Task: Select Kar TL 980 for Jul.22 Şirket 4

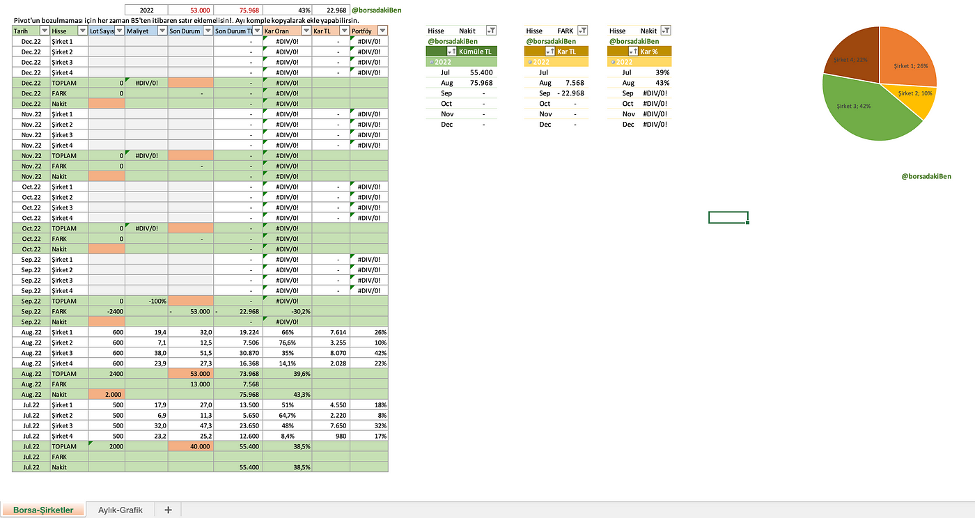Action: pyautogui.click(x=331, y=437)
